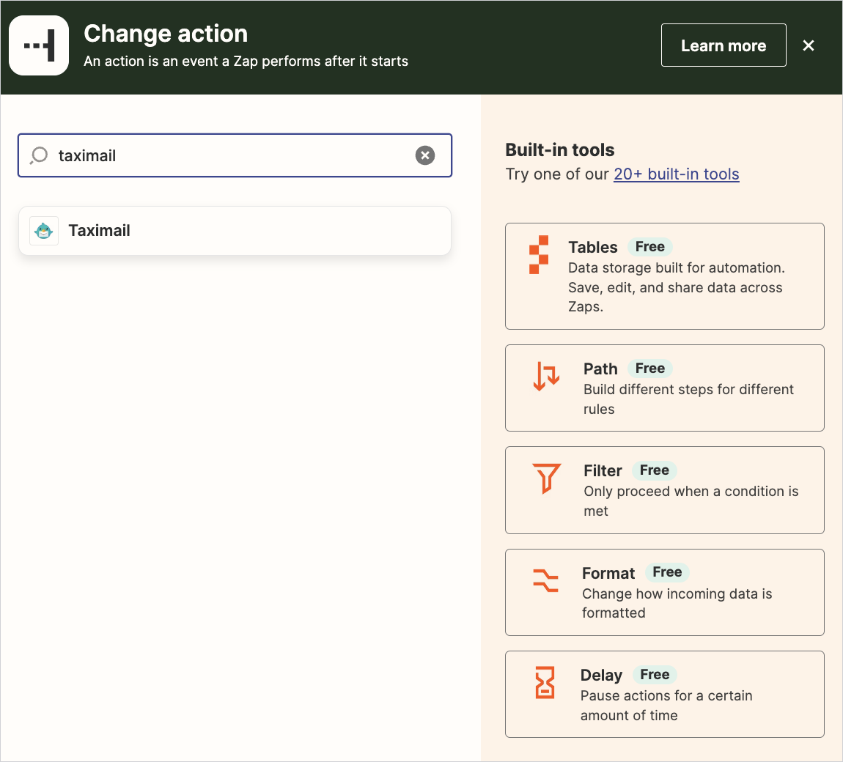Clear the taximail search text
The image size is (843, 762).
coord(425,155)
